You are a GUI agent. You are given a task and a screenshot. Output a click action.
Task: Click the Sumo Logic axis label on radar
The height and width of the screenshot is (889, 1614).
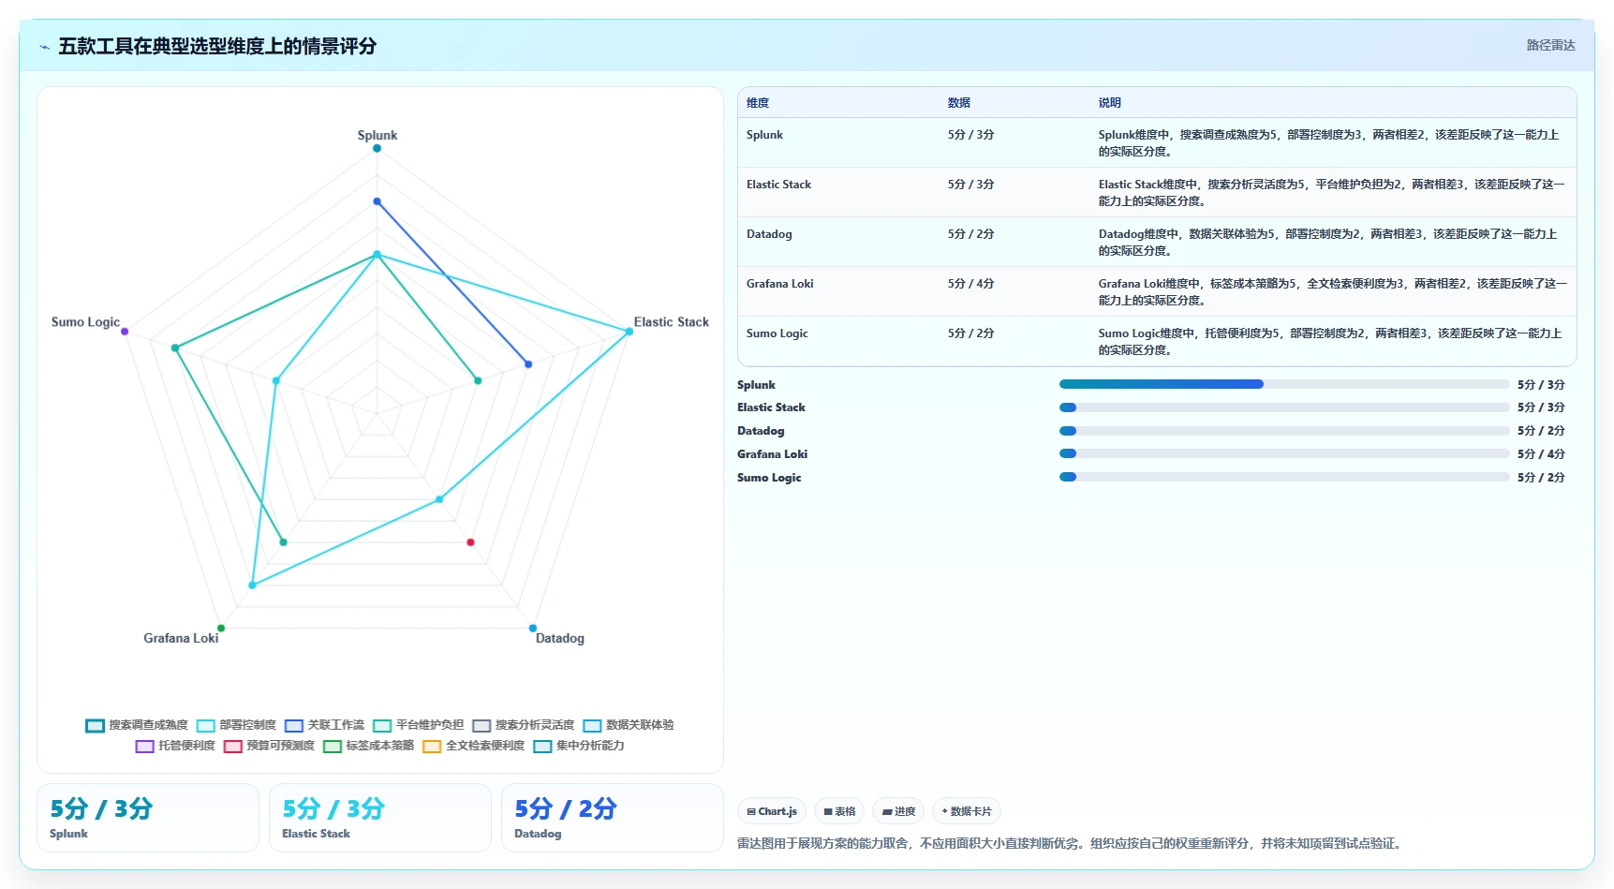[85, 322]
